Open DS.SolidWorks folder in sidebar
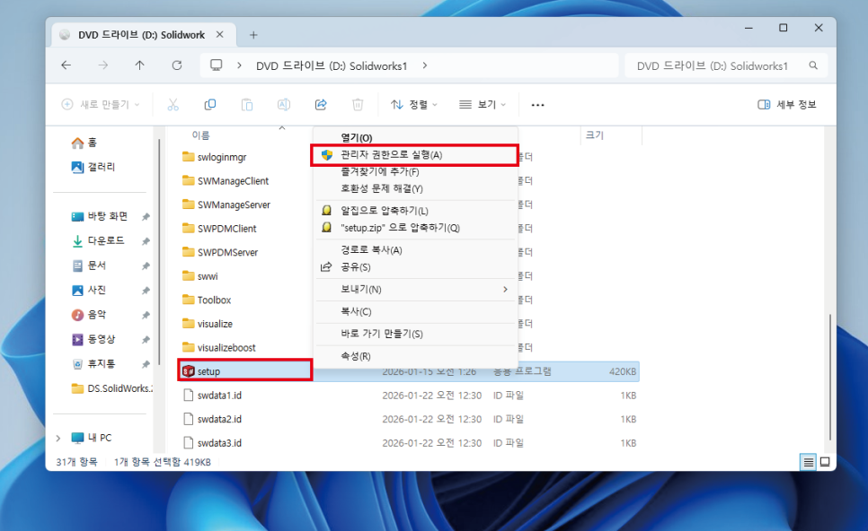The width and height of the screenshot is (868, 531). pos(111,388)
